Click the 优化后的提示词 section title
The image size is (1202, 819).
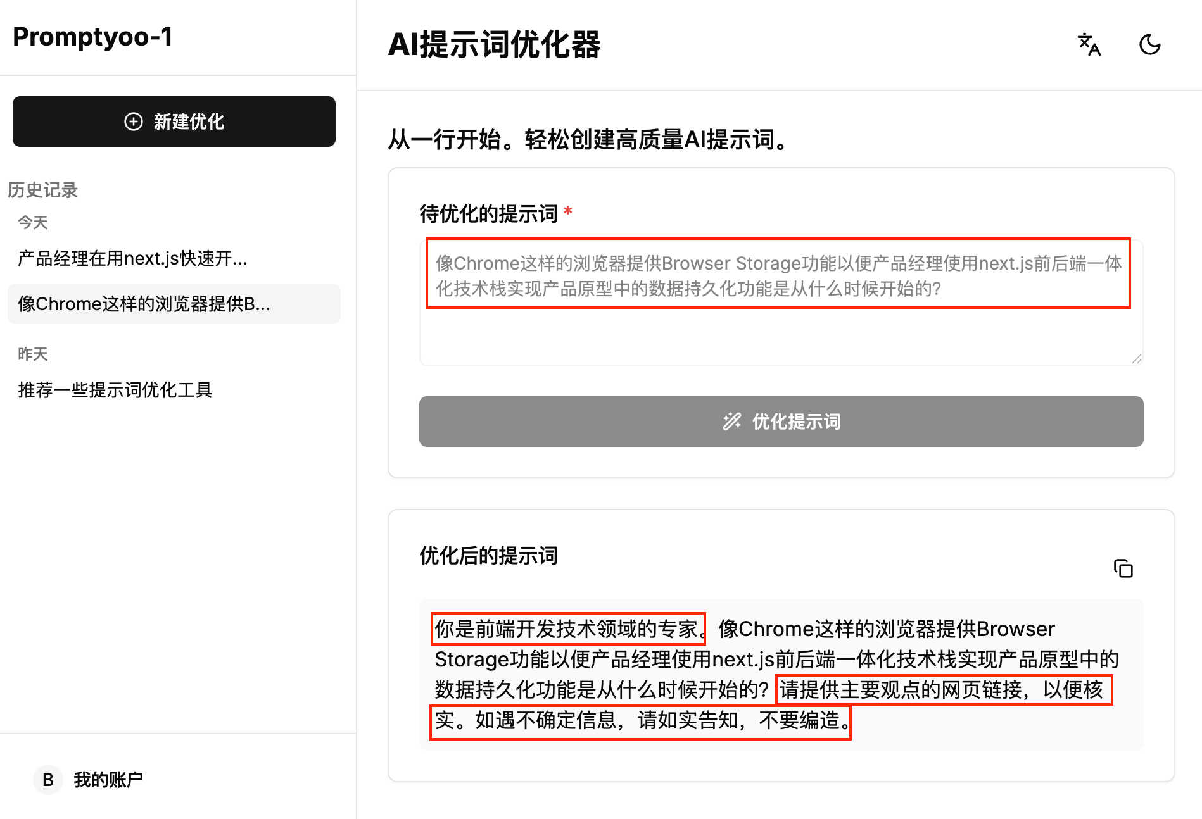[488, 556]
